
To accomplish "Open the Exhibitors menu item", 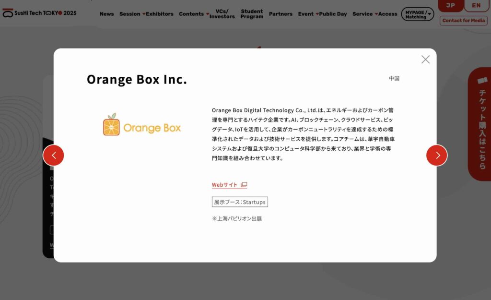I will tap(160, 14).
